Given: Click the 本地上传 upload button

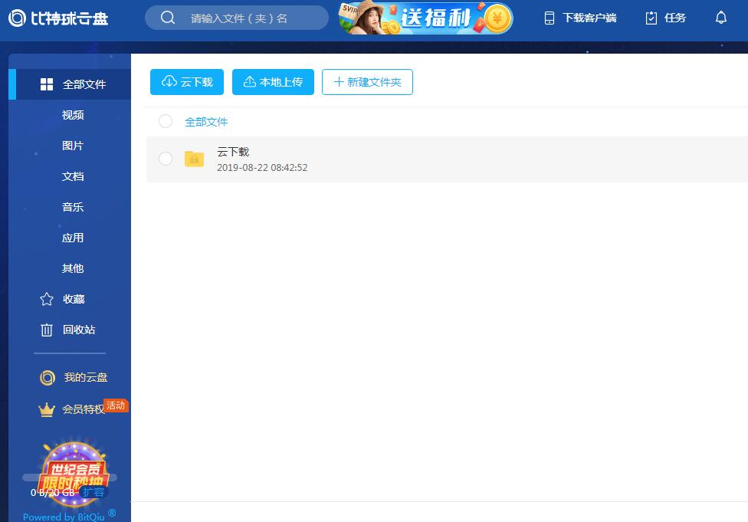Looking at the screenshot, I should tap(273, 82).
